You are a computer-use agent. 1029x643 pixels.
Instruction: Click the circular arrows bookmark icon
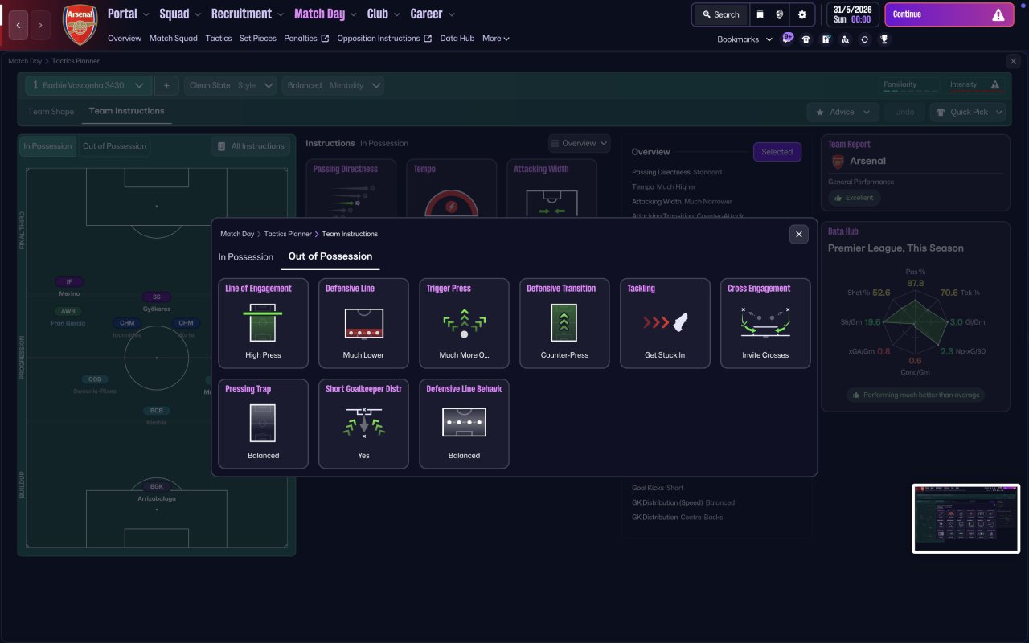click(x=864, y=39)
